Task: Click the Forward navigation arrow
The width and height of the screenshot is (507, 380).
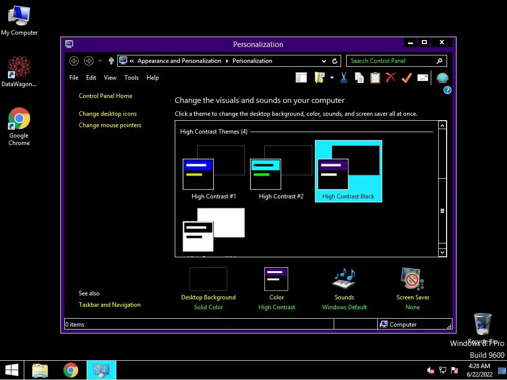Action: [x=89, y=61]
